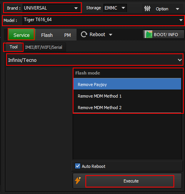Open the Brand UNIVERSAL dropdown
The width and height of the screenshot is (185, 194).
click(x=51, y=8)
